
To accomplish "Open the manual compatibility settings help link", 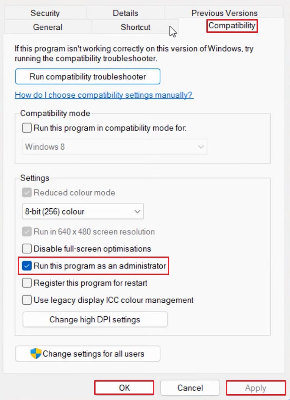I will coord(104,95).
